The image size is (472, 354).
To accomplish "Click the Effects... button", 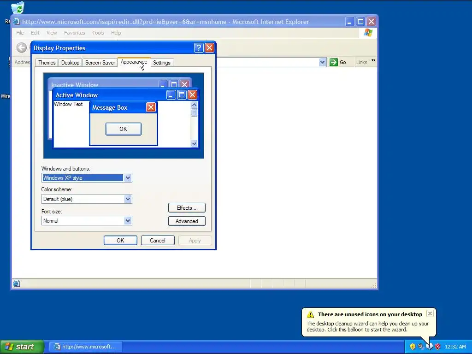I will 187,208.
